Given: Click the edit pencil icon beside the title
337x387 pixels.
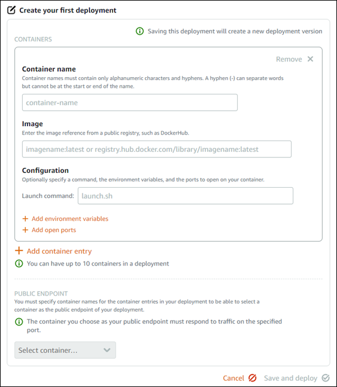Looking at the screenshot, I should coord(11,10).
